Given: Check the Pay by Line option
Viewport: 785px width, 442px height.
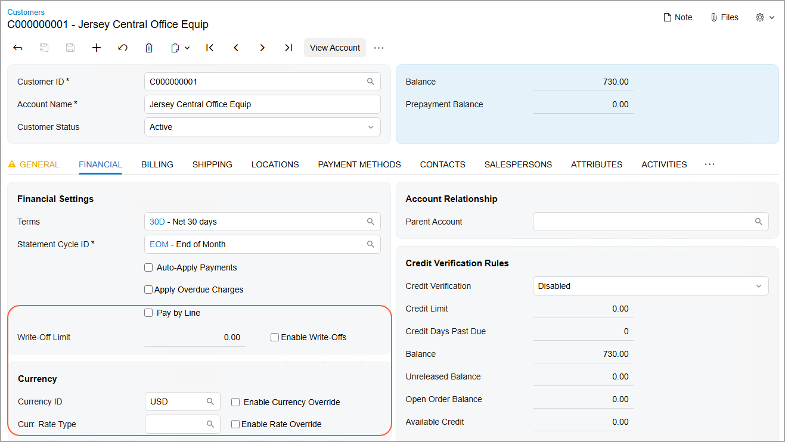Looking at the screenshot, I should click(x=148, y=313).
